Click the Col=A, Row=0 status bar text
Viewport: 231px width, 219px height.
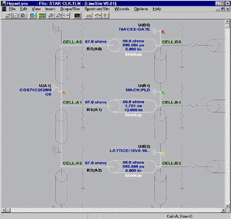click(180, 216)
